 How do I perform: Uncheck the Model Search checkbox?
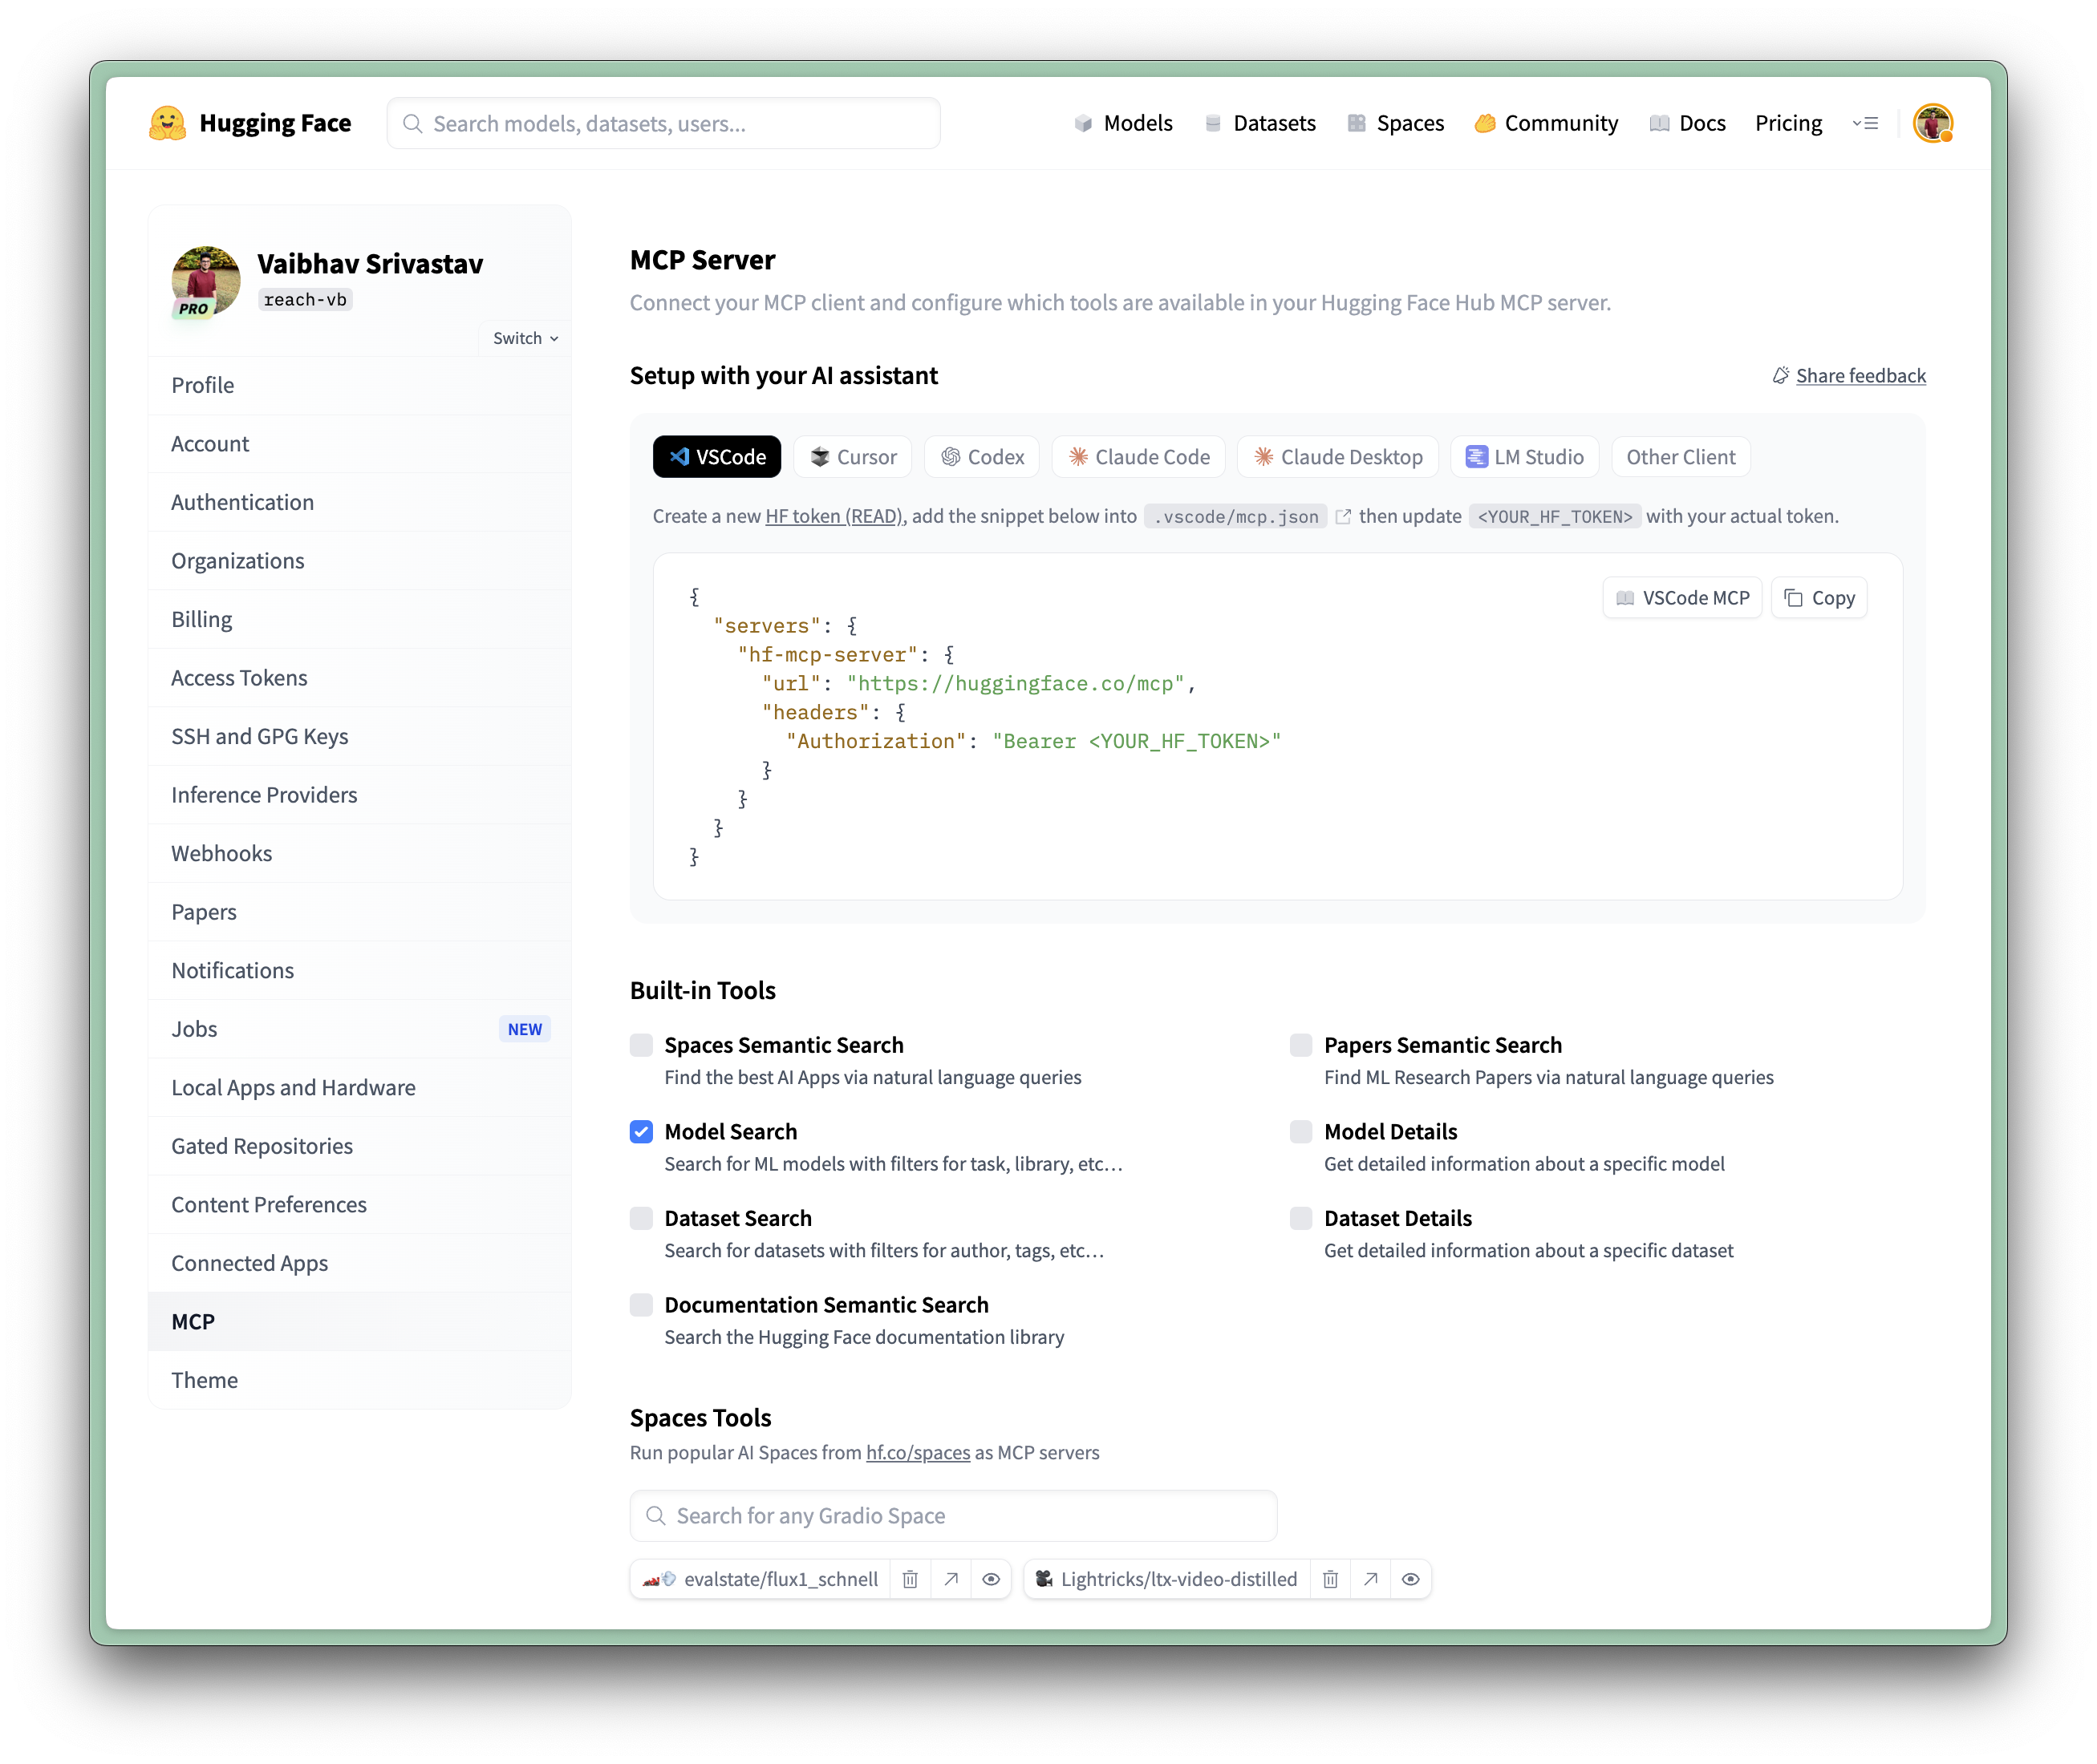coord(641,1132)
